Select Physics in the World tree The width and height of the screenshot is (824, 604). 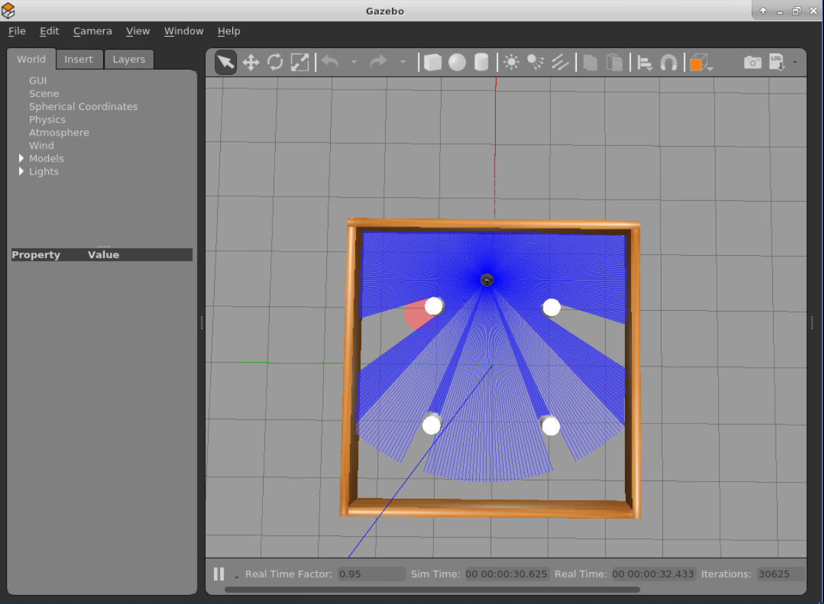point(47,119)
